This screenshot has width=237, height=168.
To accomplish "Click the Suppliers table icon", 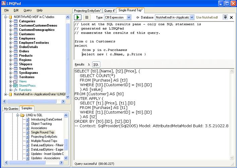I will pos(16,68).
